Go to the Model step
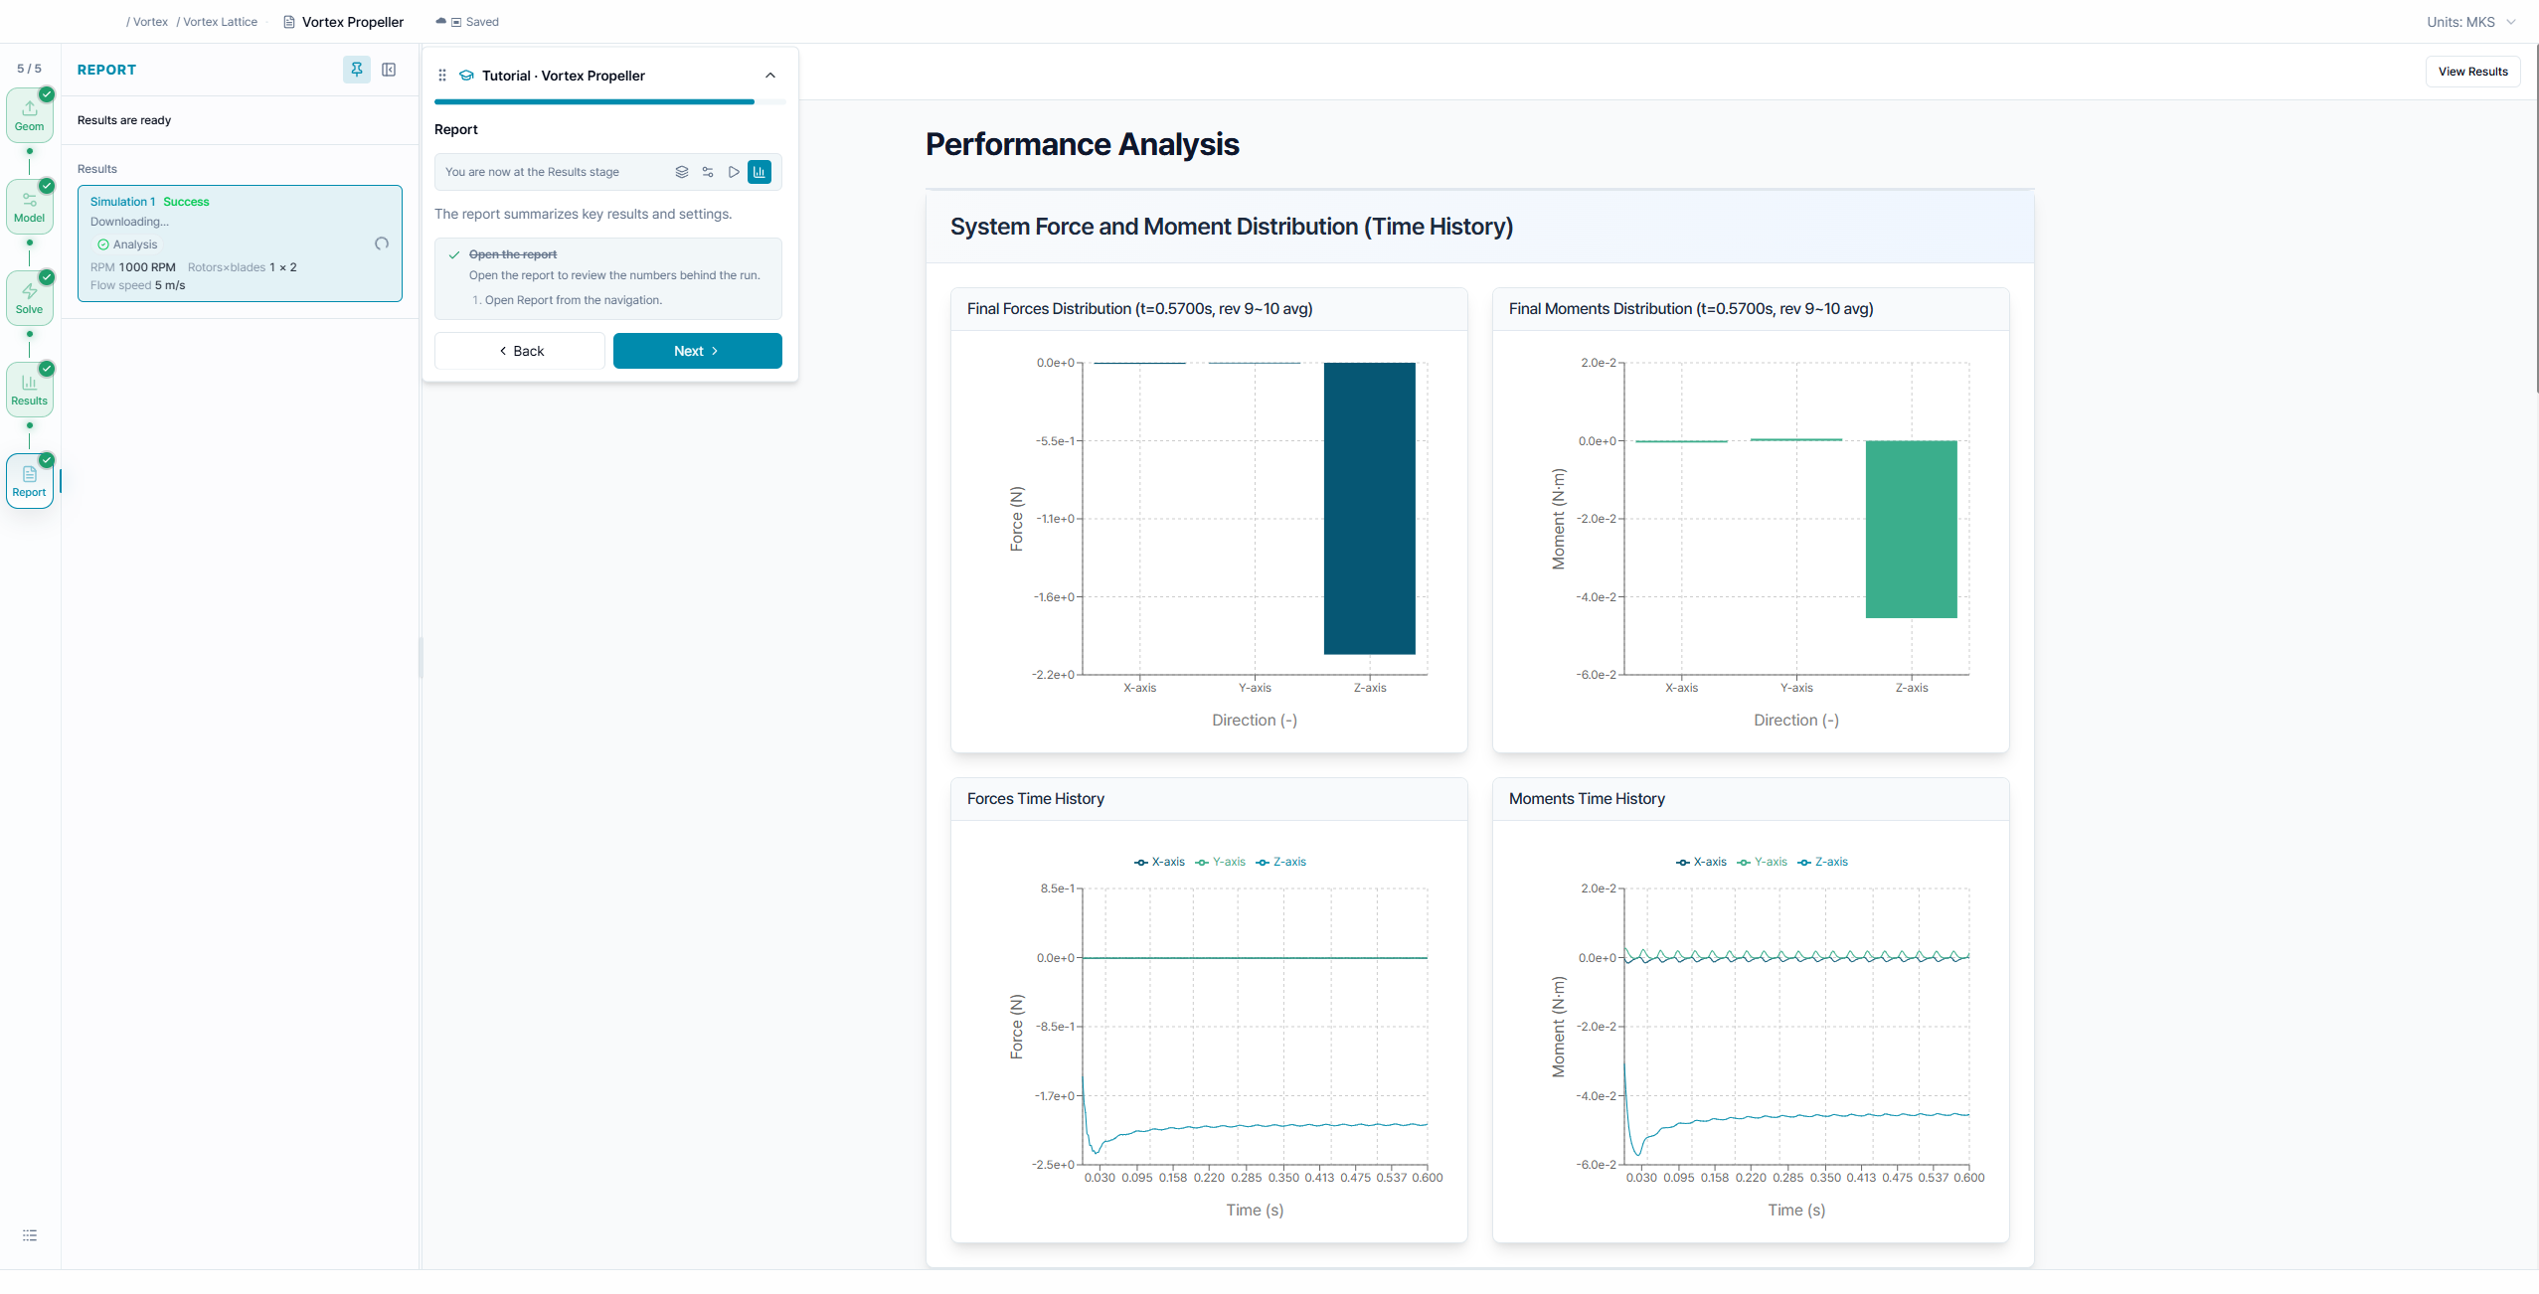This screenshot has height=1294, width=2539. click(30, 207)
